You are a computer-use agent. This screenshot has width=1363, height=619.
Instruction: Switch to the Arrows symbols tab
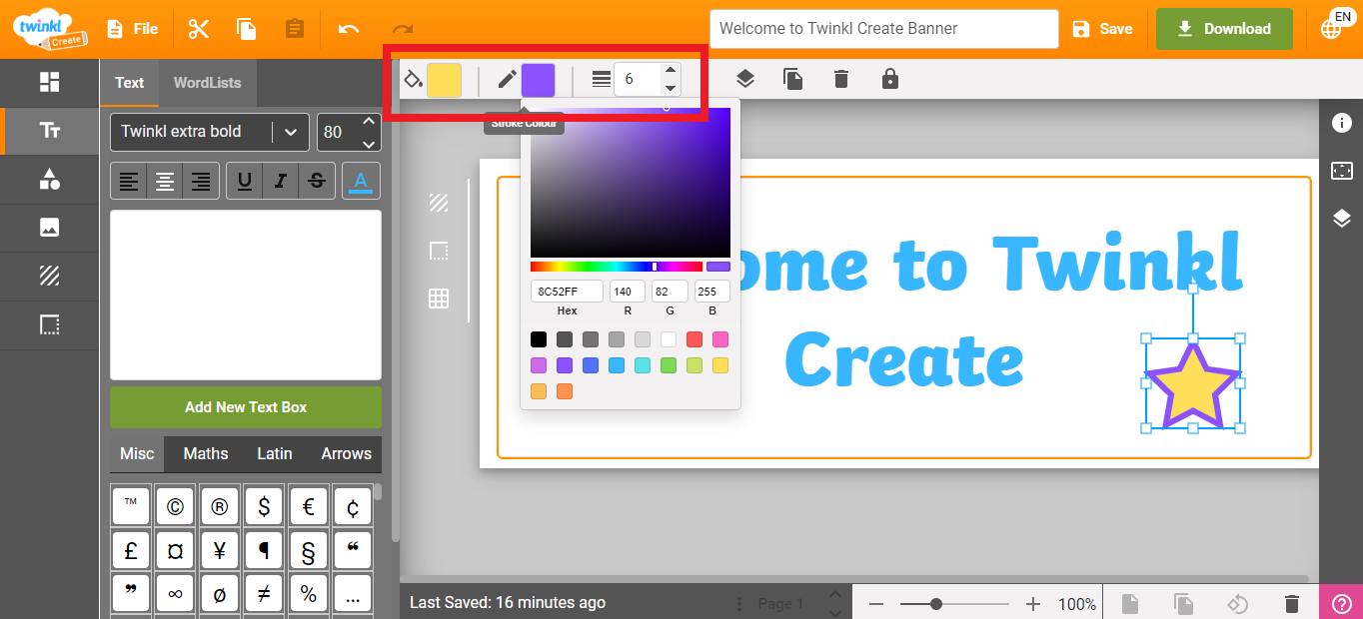pos(346,453)
